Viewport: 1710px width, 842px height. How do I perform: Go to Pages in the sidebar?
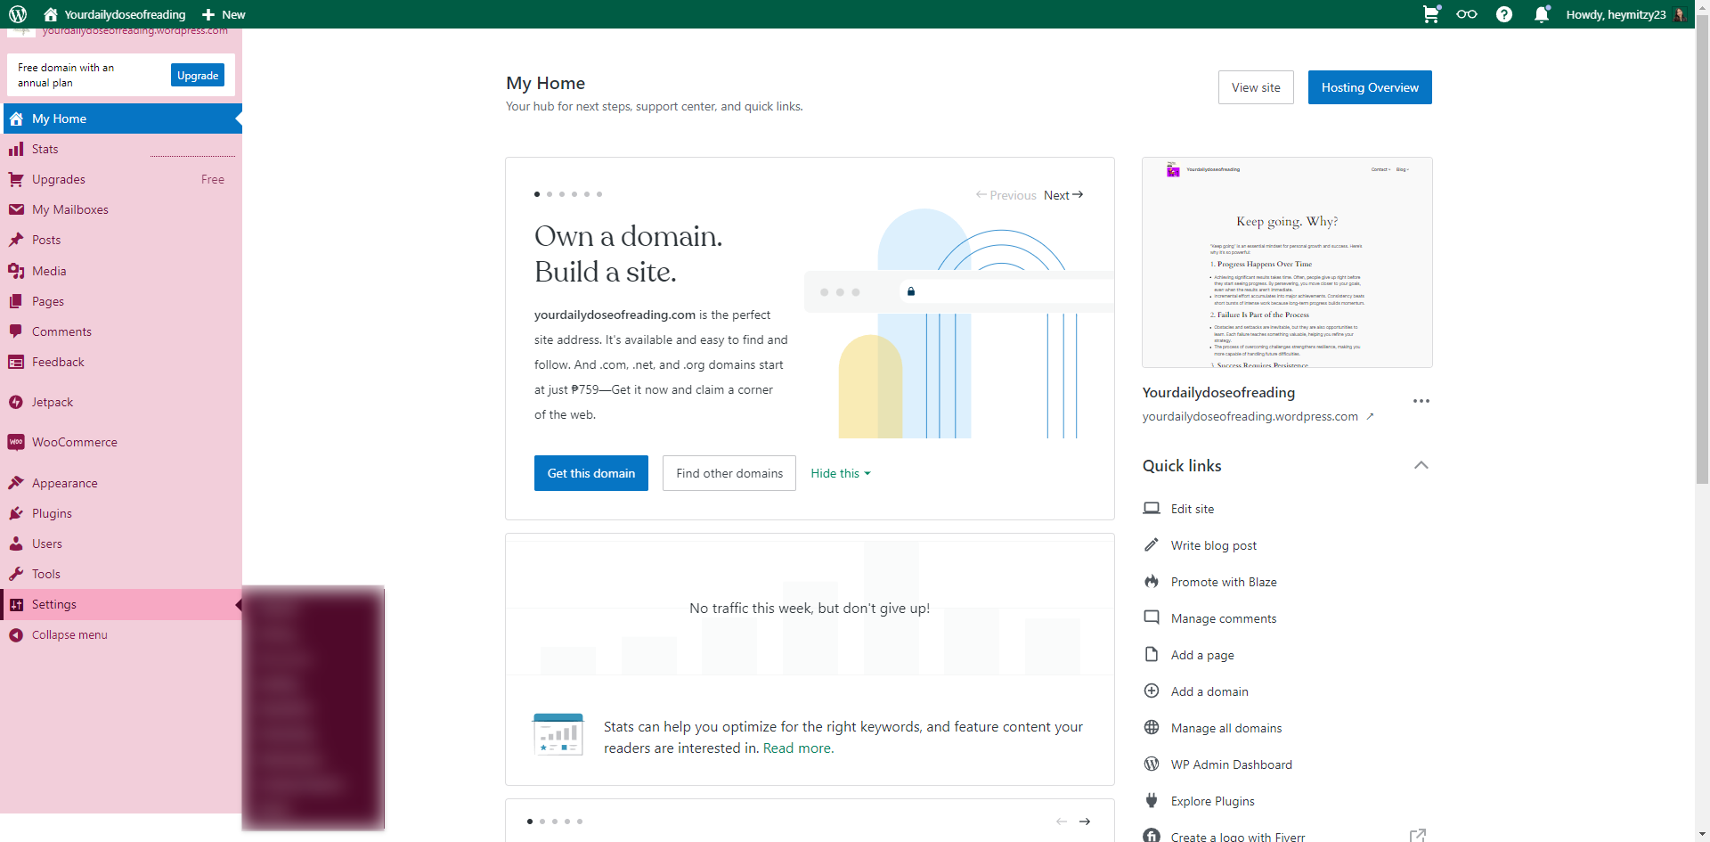click(121, 301)
